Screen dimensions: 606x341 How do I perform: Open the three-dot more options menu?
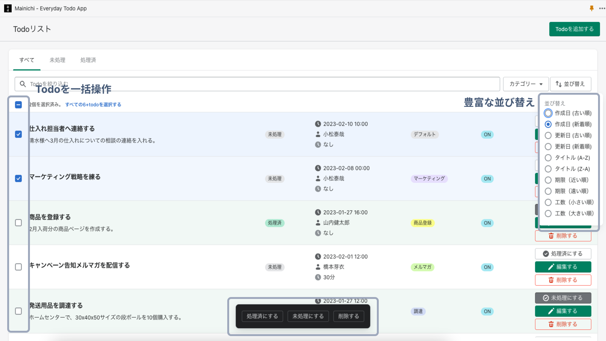(x=602, y=8)
